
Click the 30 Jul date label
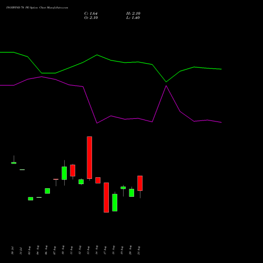[x=12, y=251]
